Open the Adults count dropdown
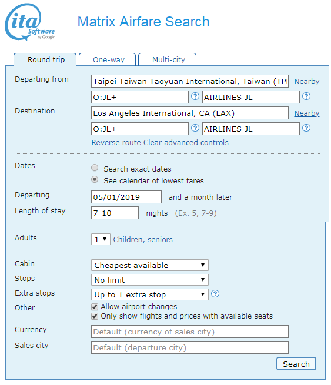This screenshot has width=331, height=385. pos(101,239)
